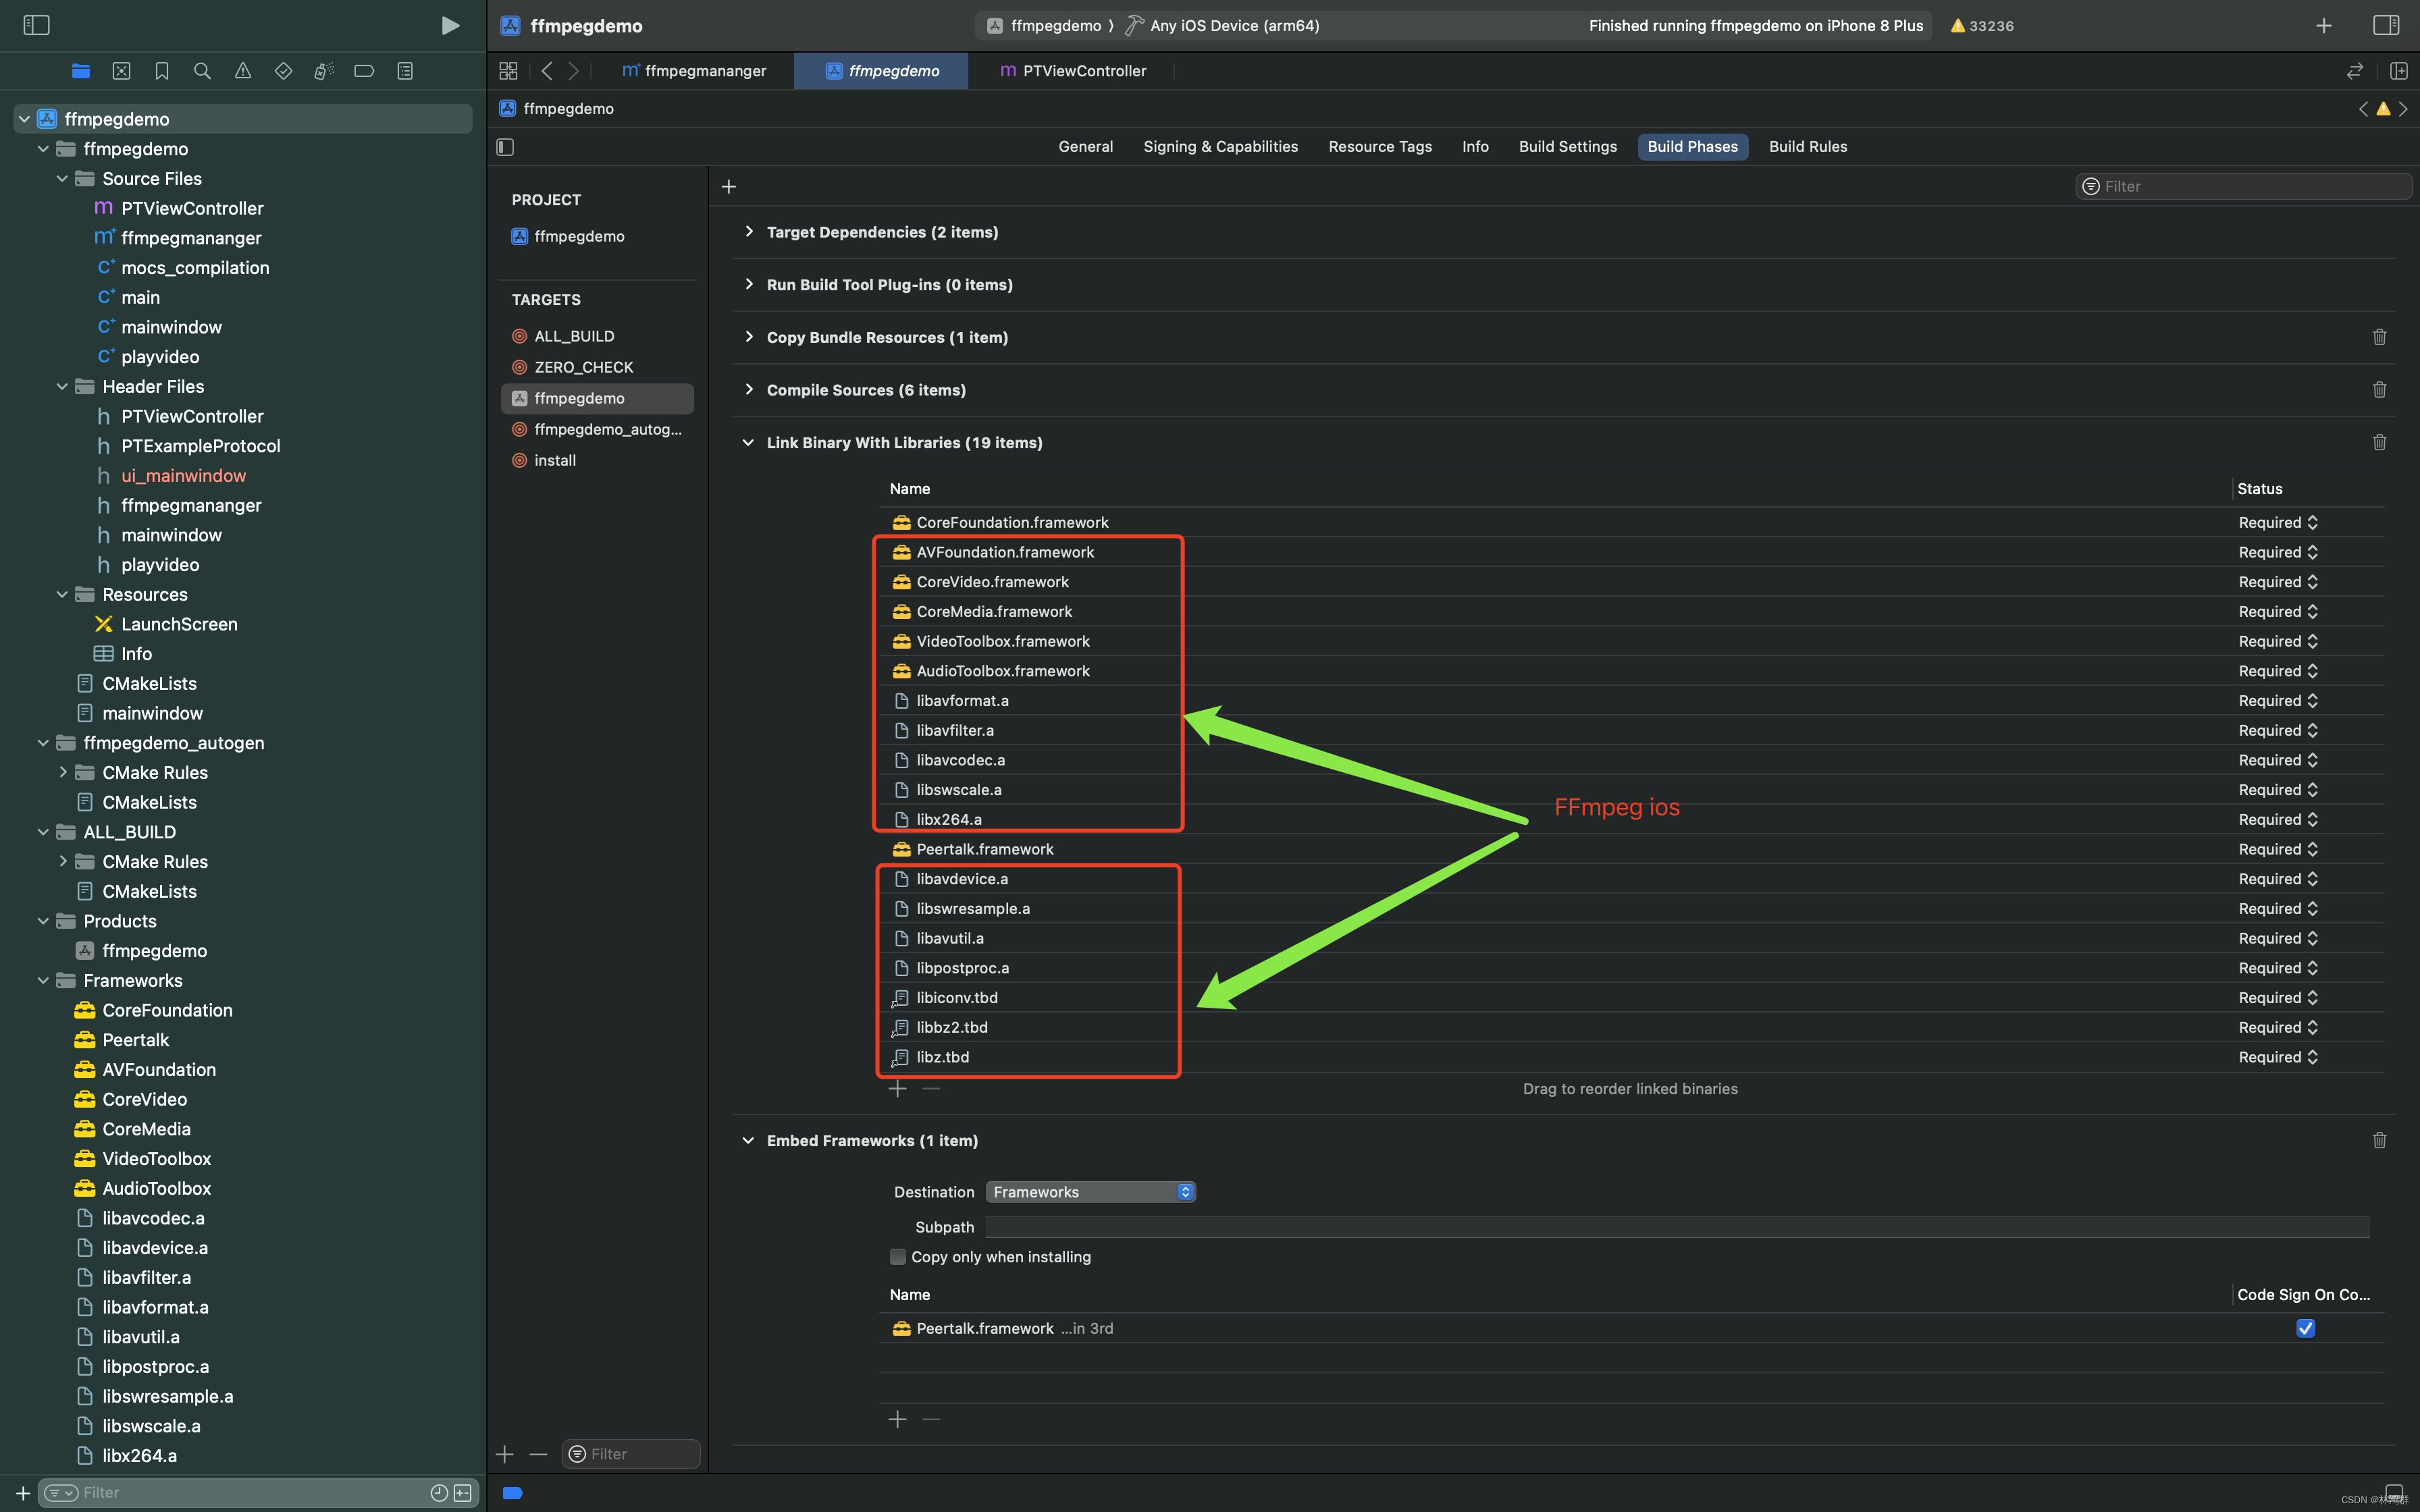The image size is (2420, 1512).
Task: Expand Compile Sources (6 items) section
Action: (749, 390)
